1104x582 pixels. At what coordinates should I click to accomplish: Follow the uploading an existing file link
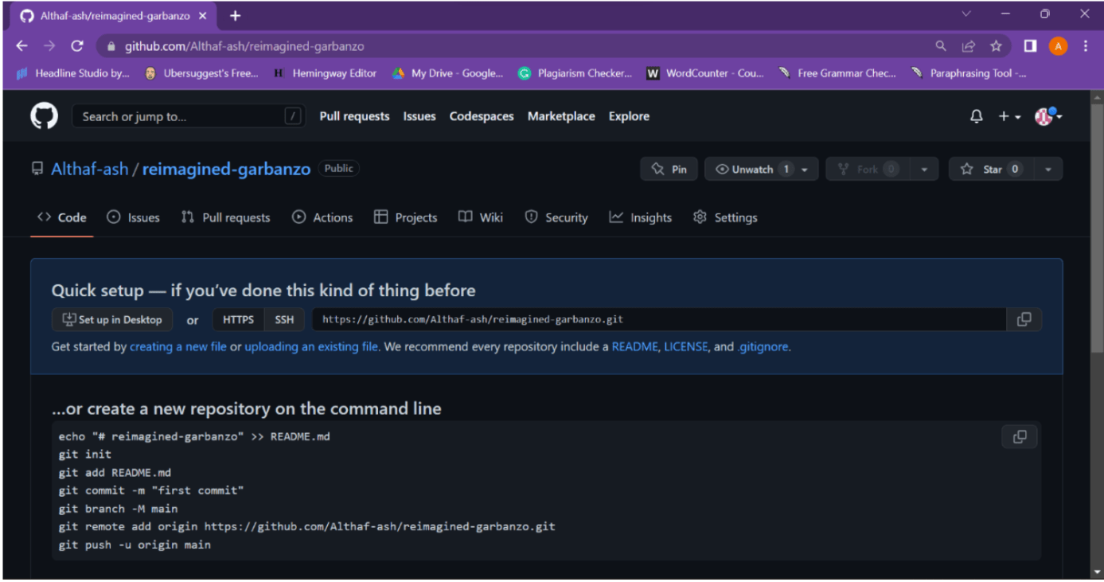coord(311,347)
